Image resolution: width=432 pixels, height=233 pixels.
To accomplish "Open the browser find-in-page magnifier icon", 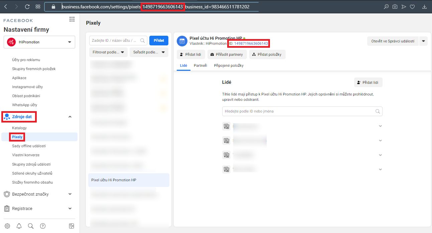I will (386, 7).
